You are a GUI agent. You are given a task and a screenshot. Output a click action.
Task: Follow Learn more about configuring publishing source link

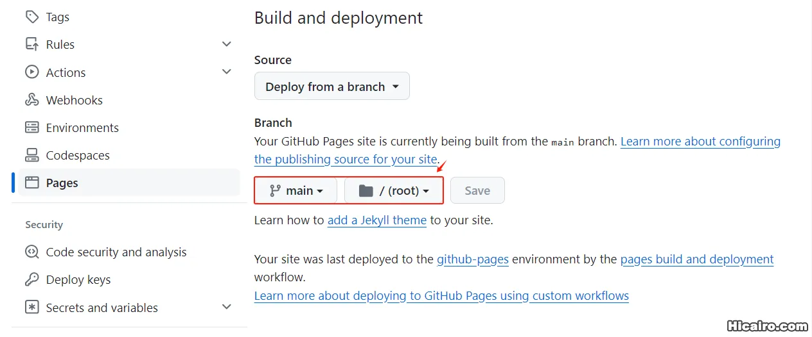[x=700, y=141]
